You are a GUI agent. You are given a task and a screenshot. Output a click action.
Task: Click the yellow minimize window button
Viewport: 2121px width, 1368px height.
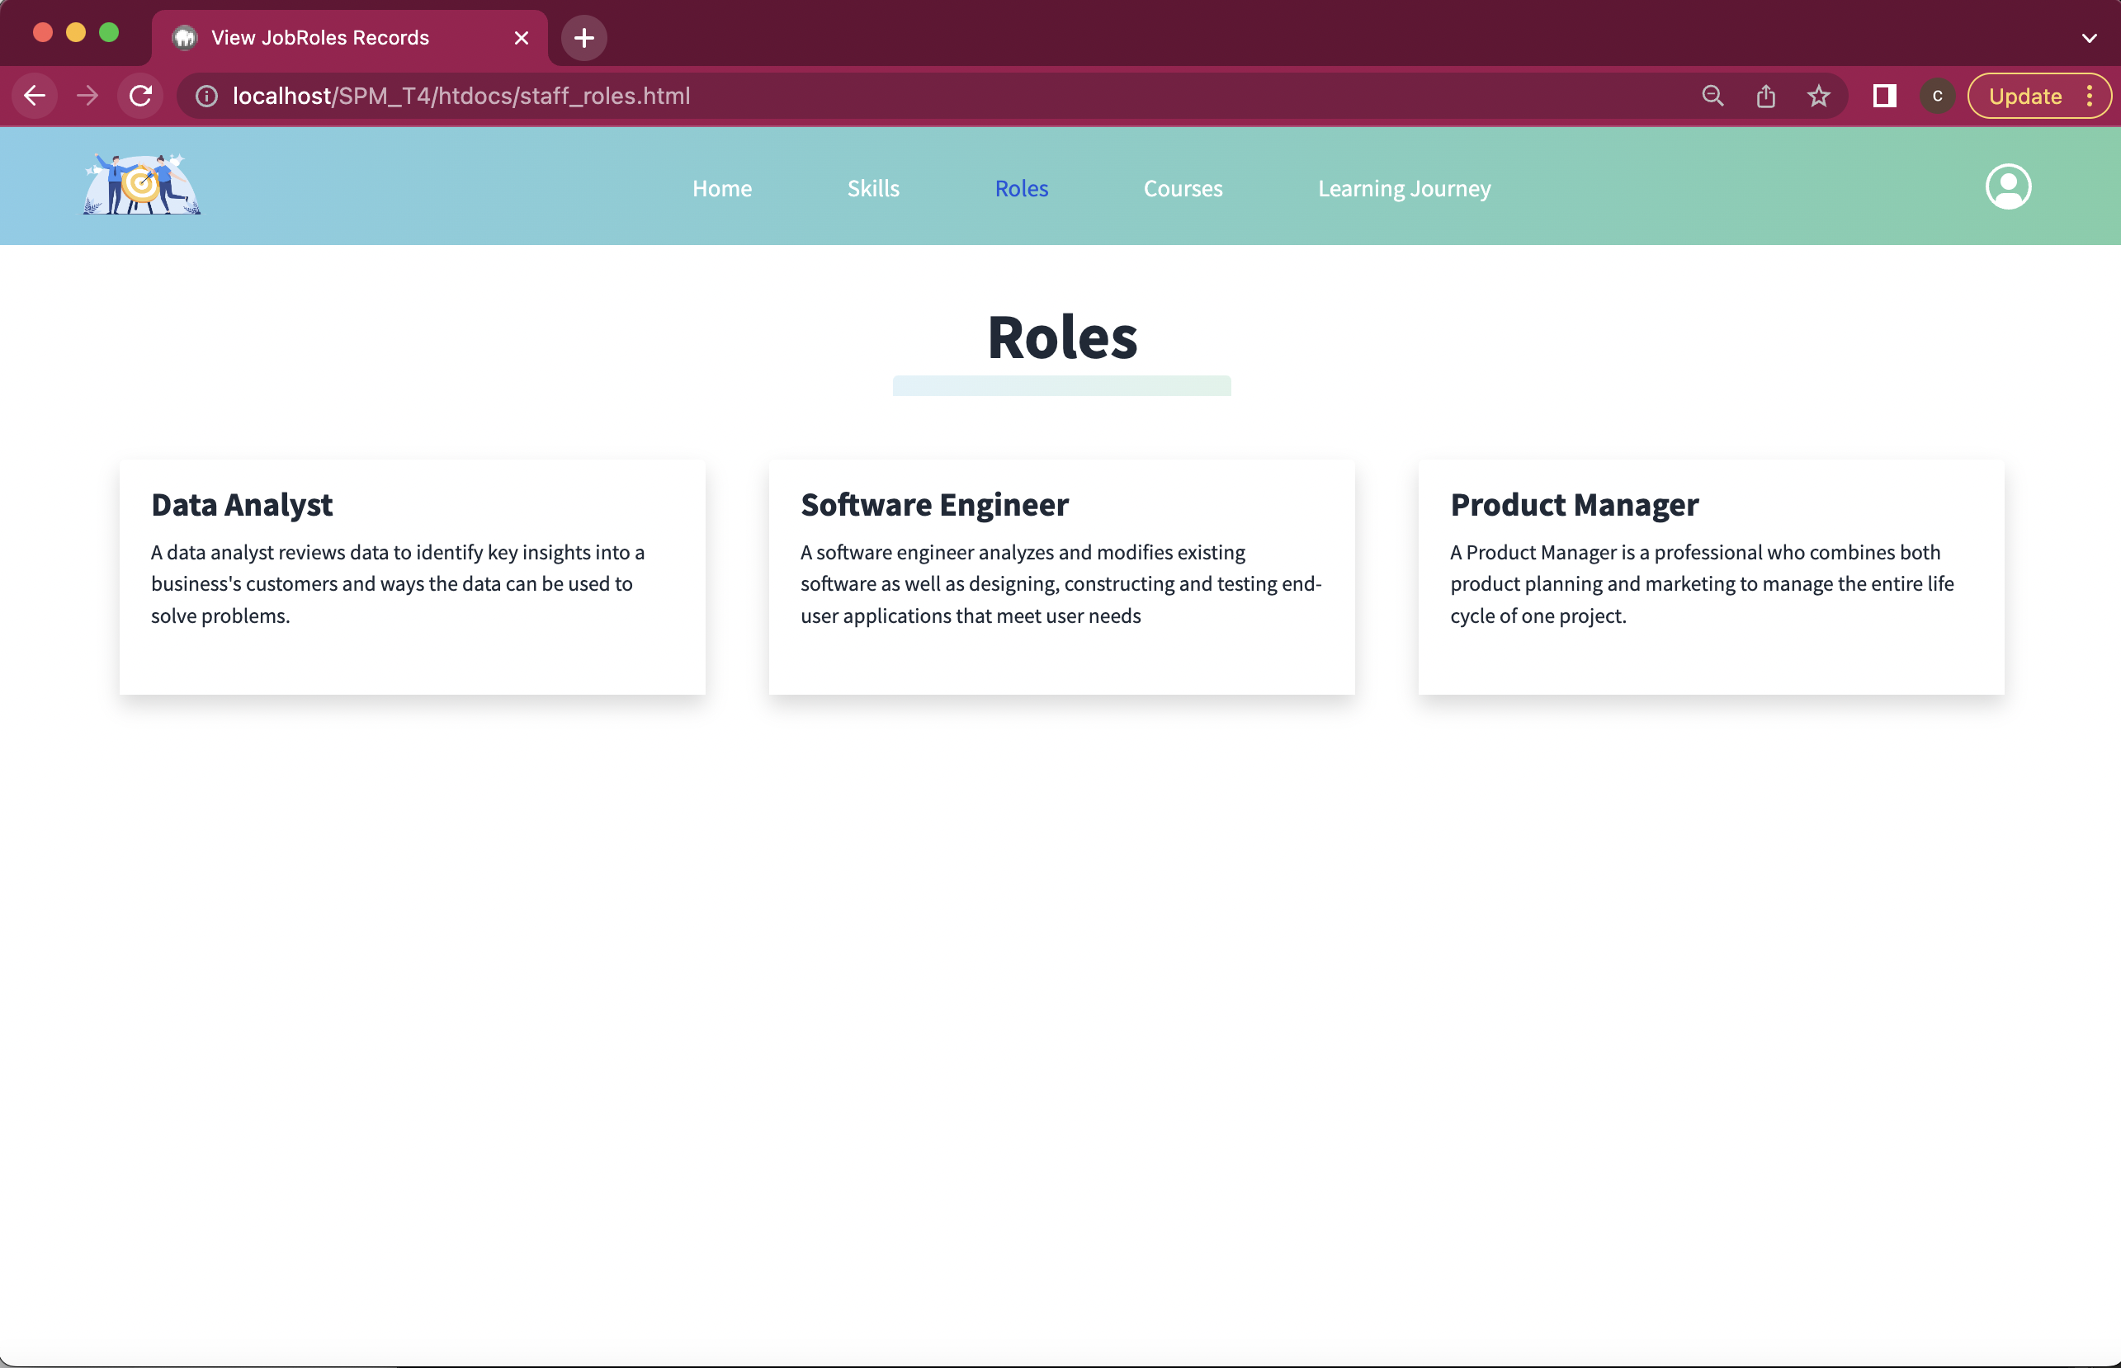76,33
